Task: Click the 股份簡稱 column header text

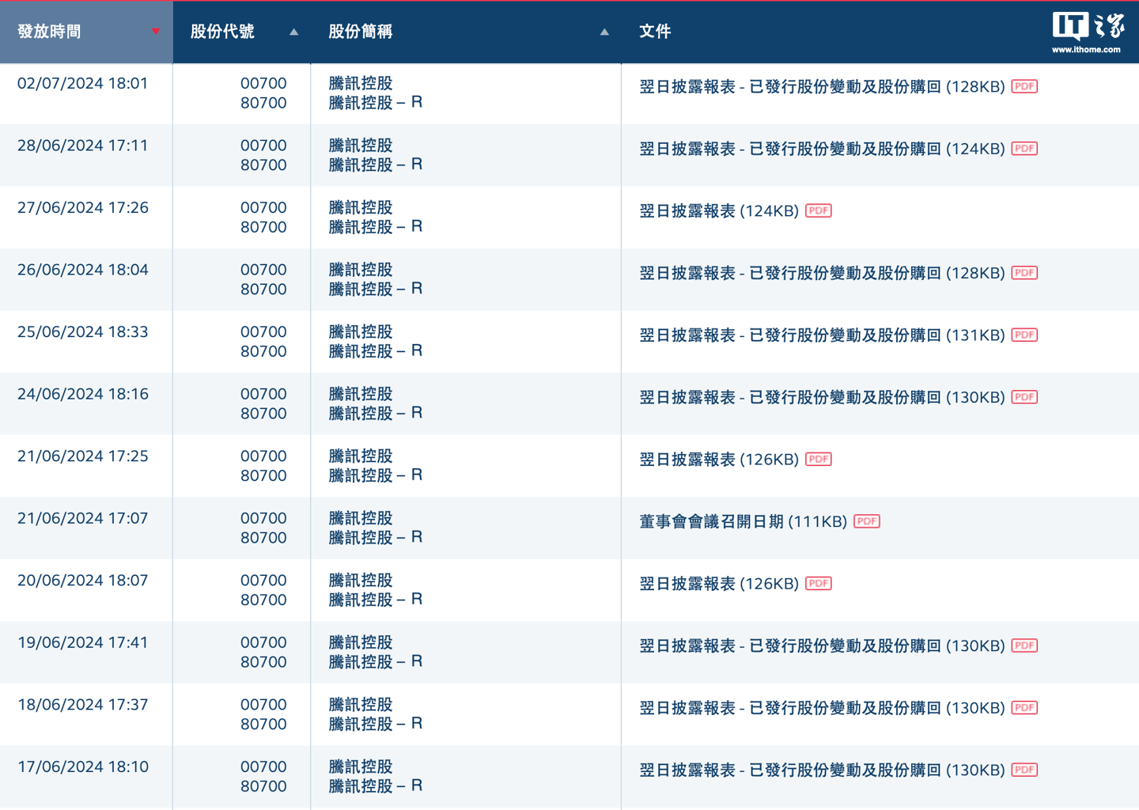Action: 361,32
